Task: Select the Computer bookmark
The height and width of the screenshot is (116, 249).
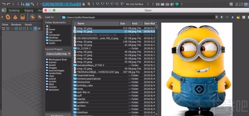Action: click(x=53, y=35)
